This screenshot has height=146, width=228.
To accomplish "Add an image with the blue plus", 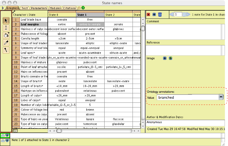I will click(165, 58).
